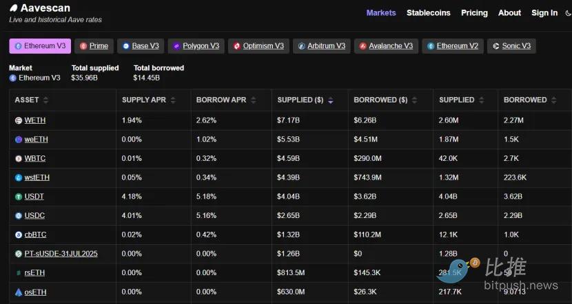Click the WBTC token icon
The image size is (572, 304).
tap(19, 158)
